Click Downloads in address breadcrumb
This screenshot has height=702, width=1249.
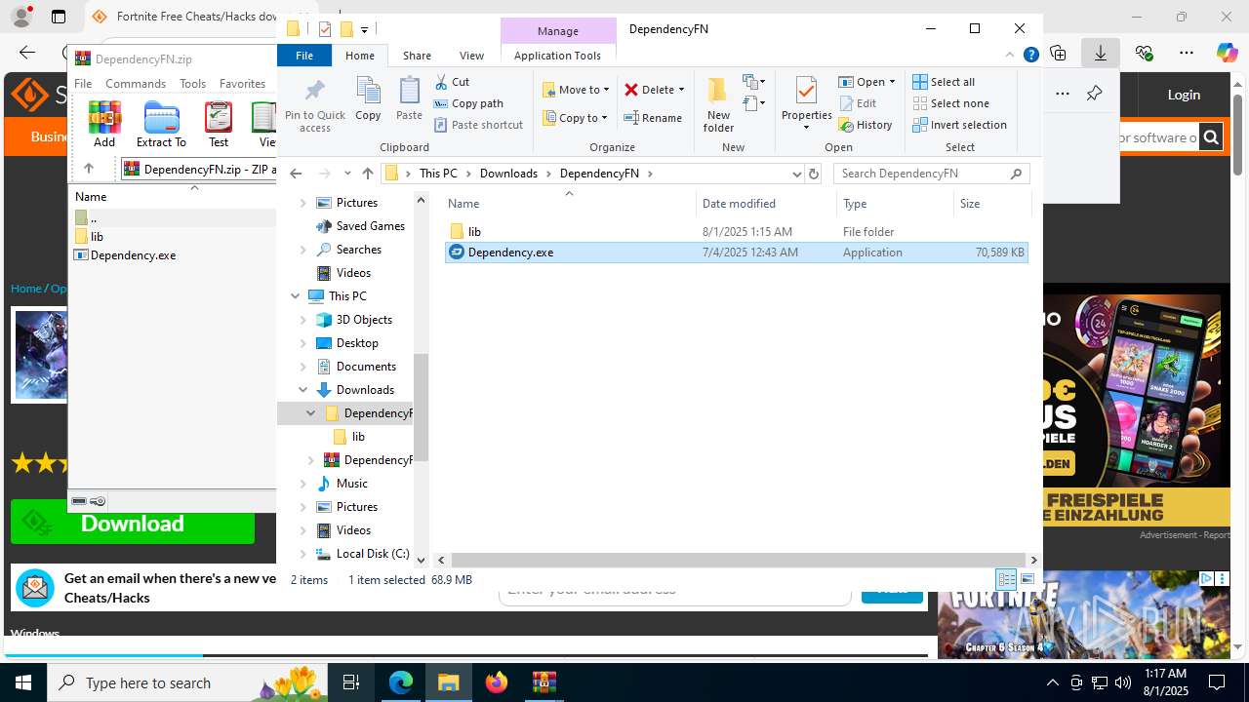click(x=508, y=174)
